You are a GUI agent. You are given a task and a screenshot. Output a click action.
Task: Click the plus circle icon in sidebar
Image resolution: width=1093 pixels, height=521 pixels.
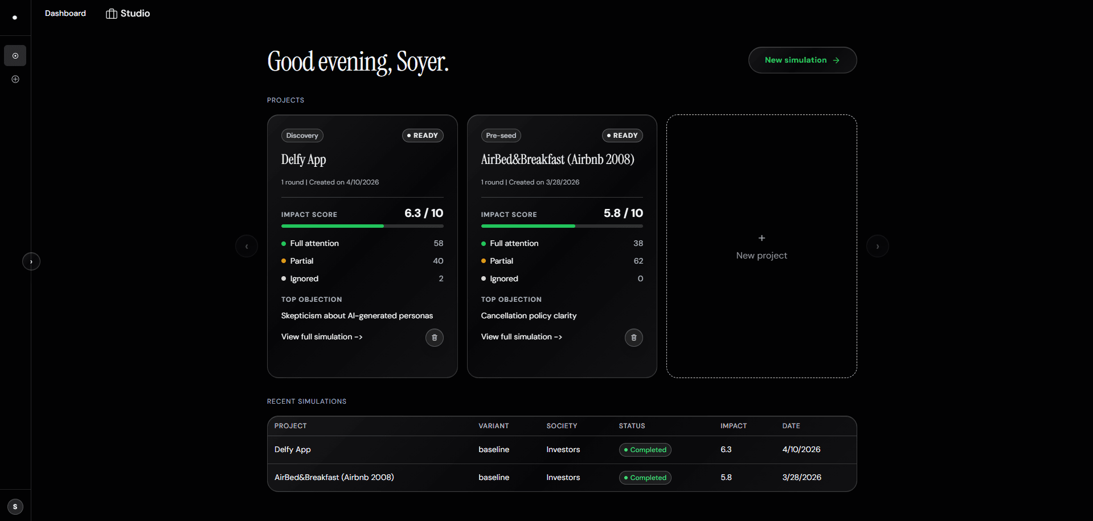pos(15,79)
